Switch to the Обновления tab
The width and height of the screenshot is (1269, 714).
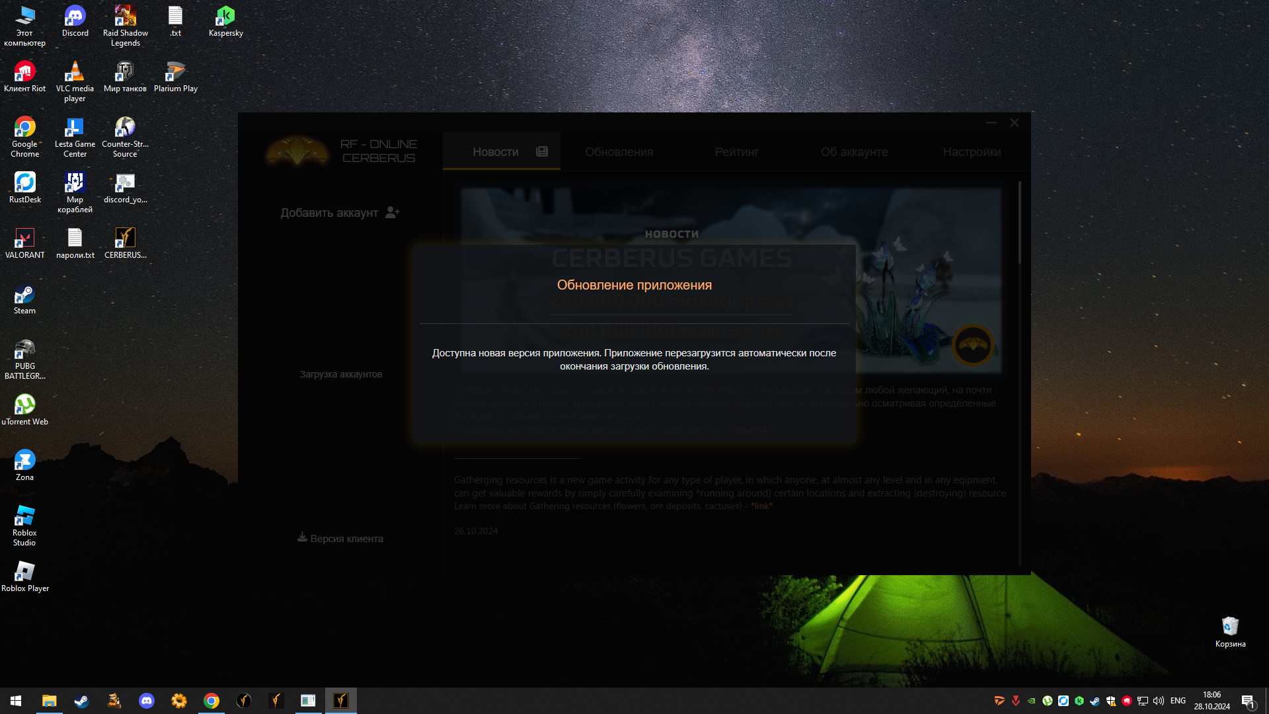pos(619,152)
